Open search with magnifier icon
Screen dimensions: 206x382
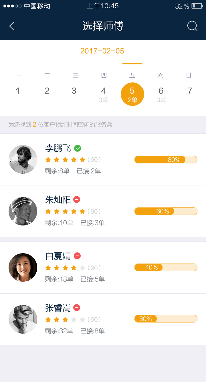pos(192,26)
